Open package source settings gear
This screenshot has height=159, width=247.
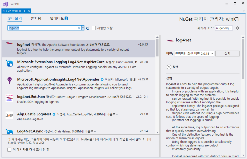237,28
